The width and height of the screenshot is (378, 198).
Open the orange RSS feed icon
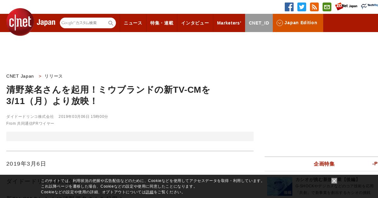[x=314, y=7]
